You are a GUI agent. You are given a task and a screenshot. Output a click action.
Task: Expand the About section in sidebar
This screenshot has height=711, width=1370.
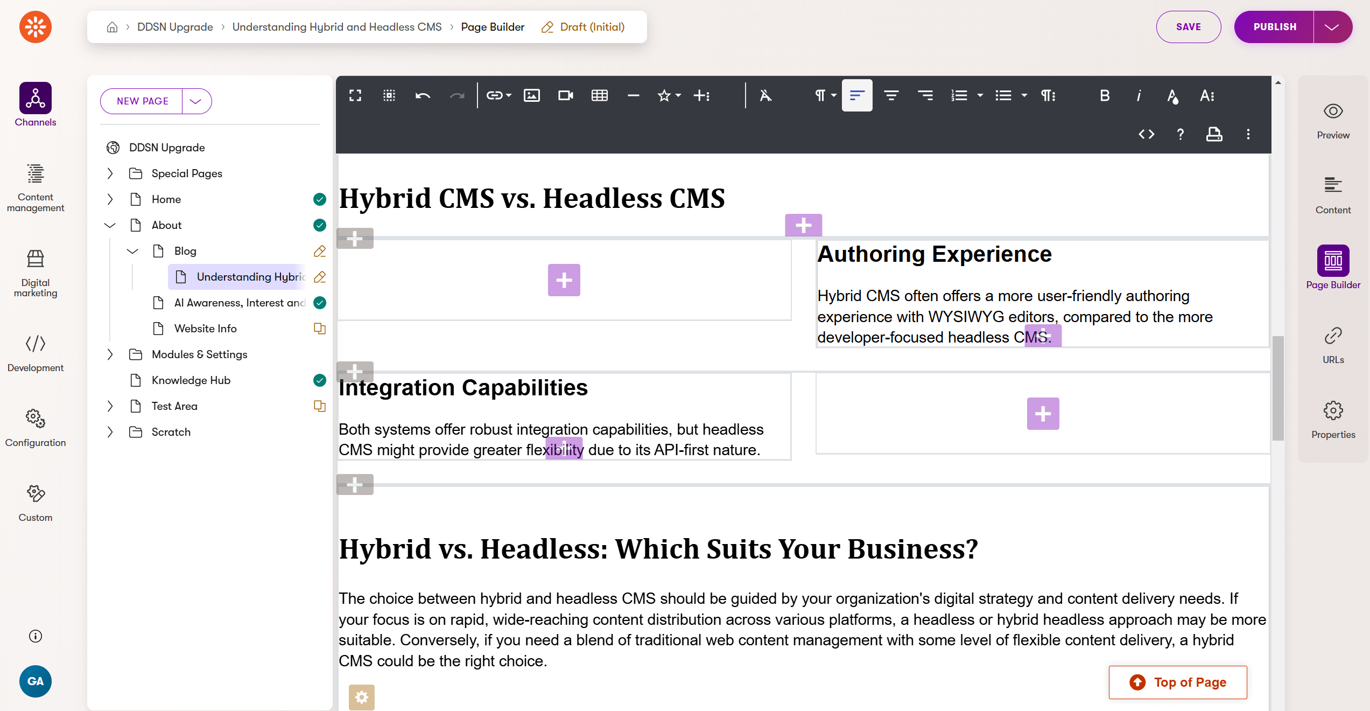pos(108,225)
